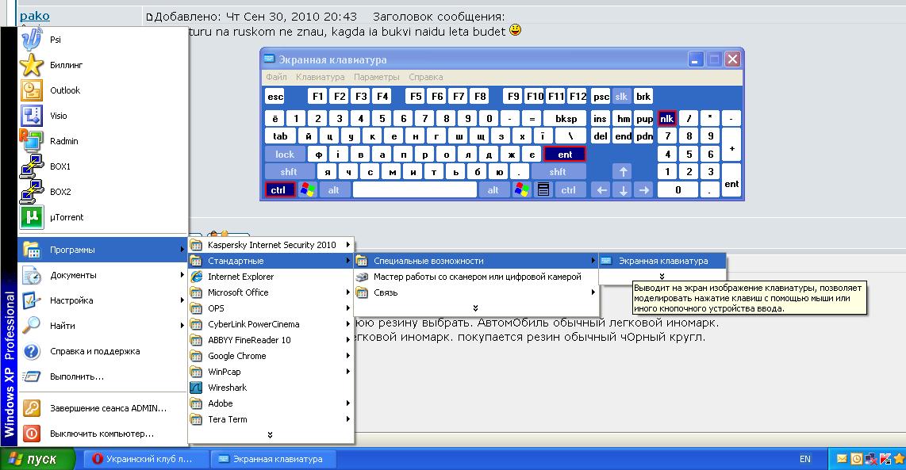Open the pako username link
The height and width of the screenshot is (470, 906).
pos(34,16)
